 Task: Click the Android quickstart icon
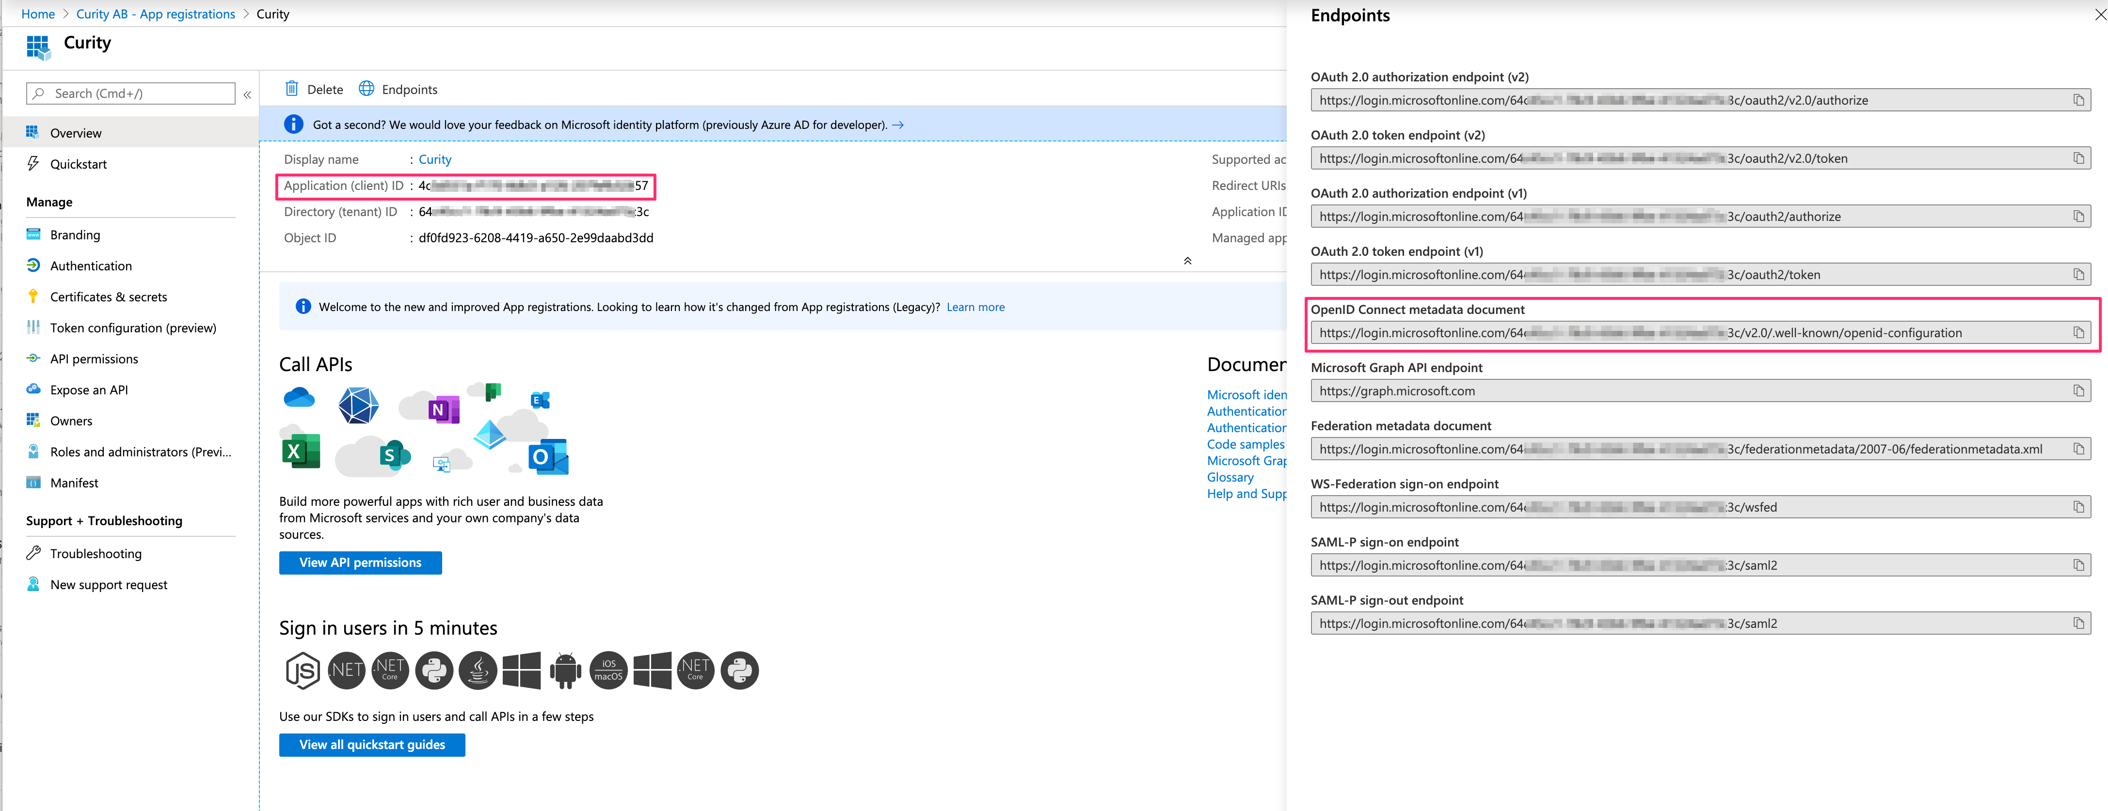click(565, 671)
